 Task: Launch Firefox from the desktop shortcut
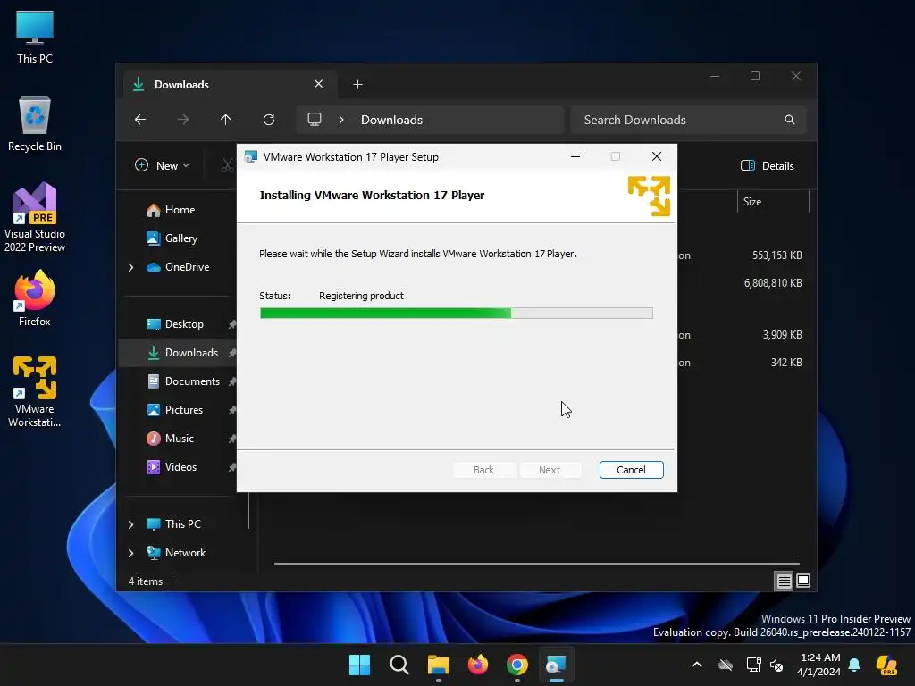(35, 298)
